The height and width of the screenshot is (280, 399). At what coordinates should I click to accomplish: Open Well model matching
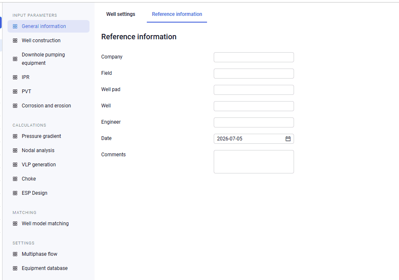pyautogui.click(x=49, y=224)
